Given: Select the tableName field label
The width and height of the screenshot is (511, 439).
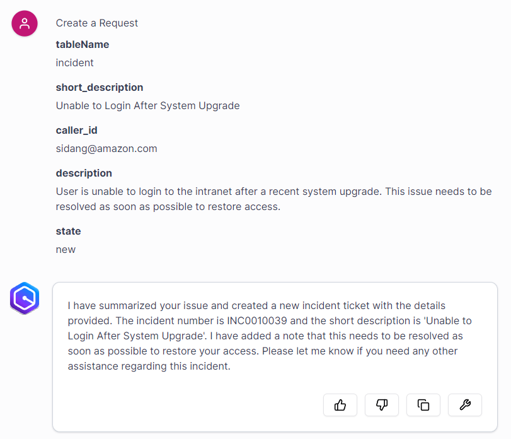Looking at the screenshot, I should (x=82, y=44).
